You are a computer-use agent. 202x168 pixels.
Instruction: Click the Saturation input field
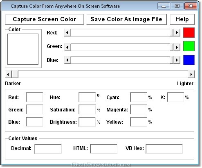tap(87, 109)
